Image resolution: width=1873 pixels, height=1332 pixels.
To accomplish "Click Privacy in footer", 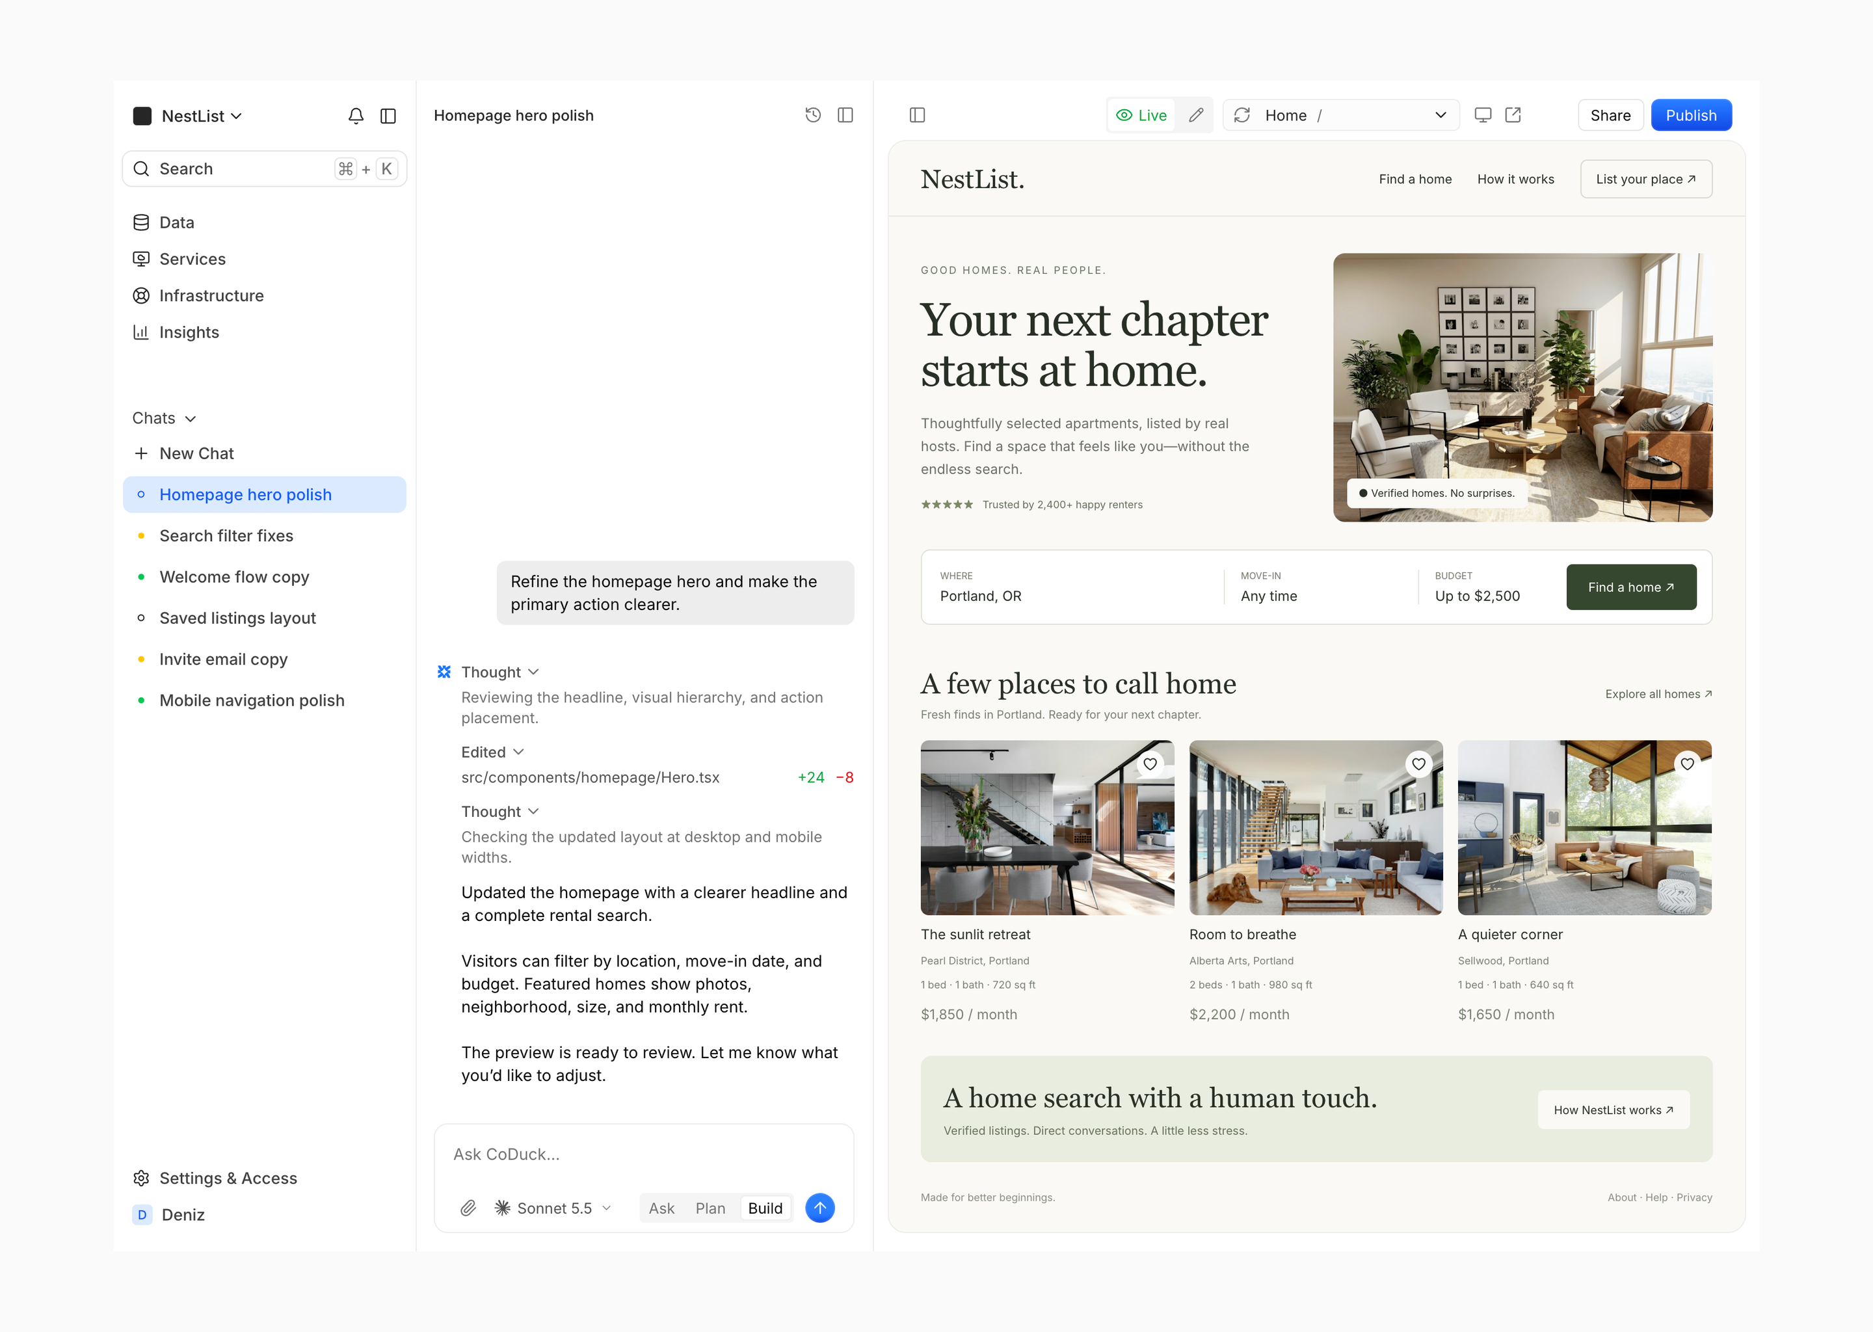I will point(1694,1197).
